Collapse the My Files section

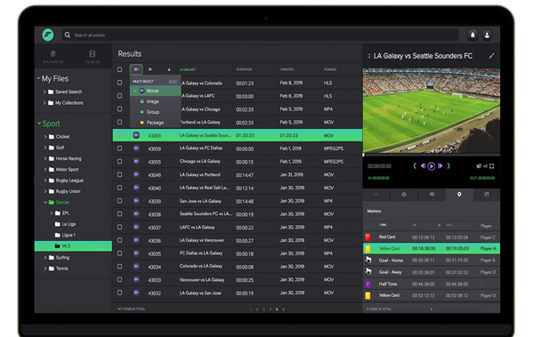click(x=38, y=78)
